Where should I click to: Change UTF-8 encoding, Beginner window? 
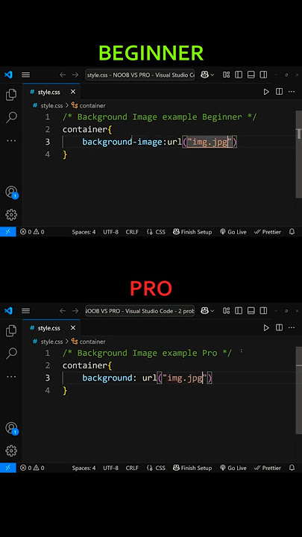(x=110, y=232)
